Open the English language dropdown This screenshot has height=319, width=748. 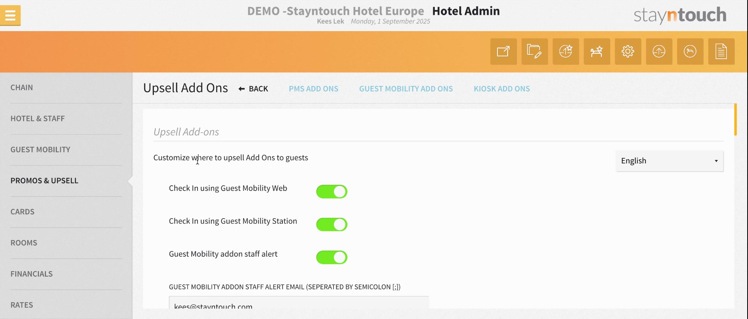pos(670,161)
